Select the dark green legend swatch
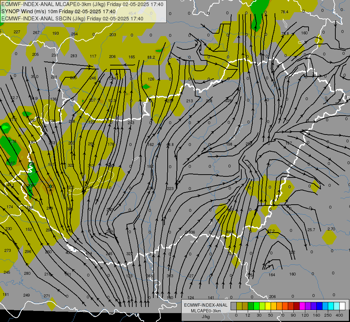Screen dimensions: 350x322 251,306
